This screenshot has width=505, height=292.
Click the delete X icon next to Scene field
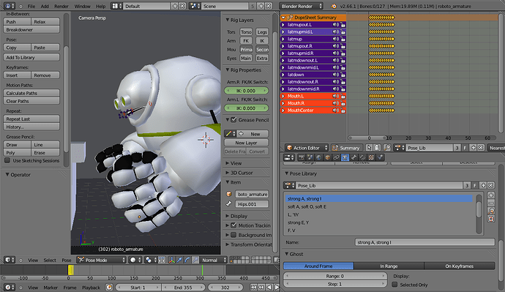268,6
